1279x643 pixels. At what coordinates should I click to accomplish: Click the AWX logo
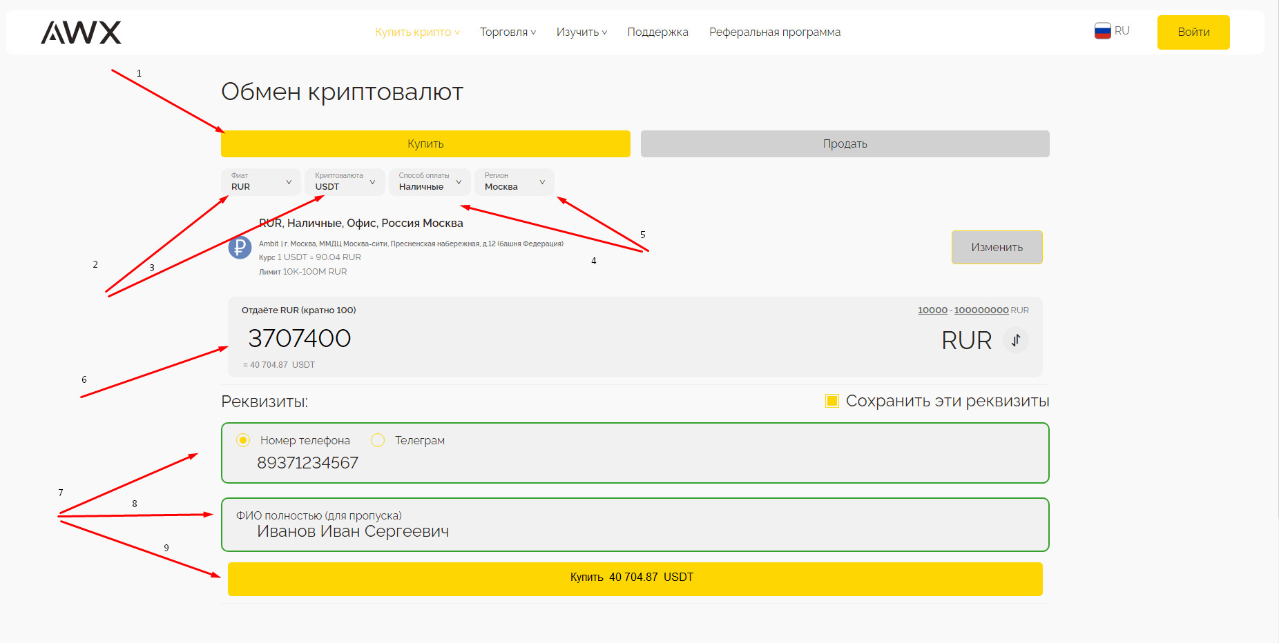[x=81, y=32]
